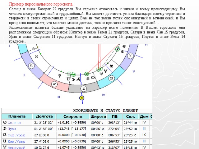Click the КООРДИНАТЫ И СТАТУС ПЛАНЕТ table title
Image resolution: width=199 pixels, height=149 pixels.
coord(105,111)
